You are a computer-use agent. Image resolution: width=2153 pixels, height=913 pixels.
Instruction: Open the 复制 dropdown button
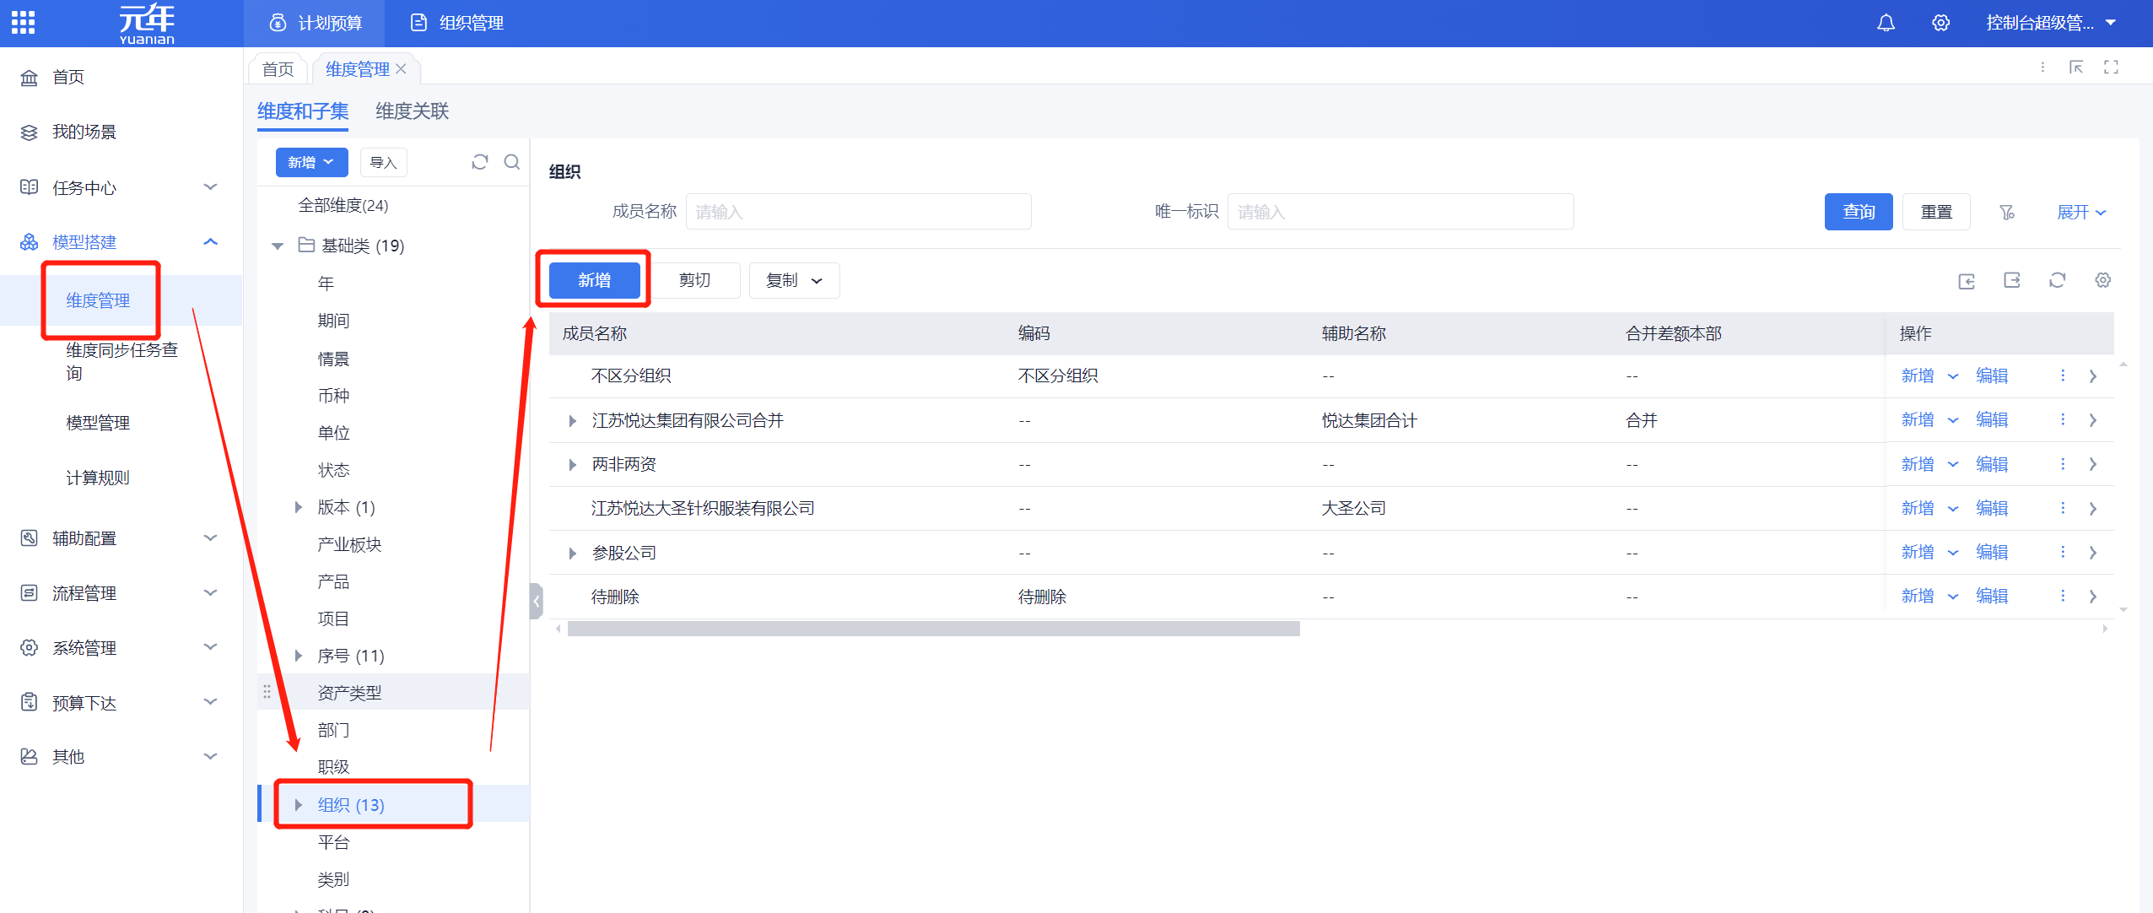click(793, 280)
